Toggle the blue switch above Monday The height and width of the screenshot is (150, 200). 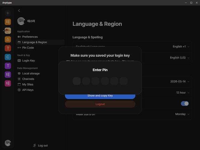pyautogui.click(x=185, y=103)
